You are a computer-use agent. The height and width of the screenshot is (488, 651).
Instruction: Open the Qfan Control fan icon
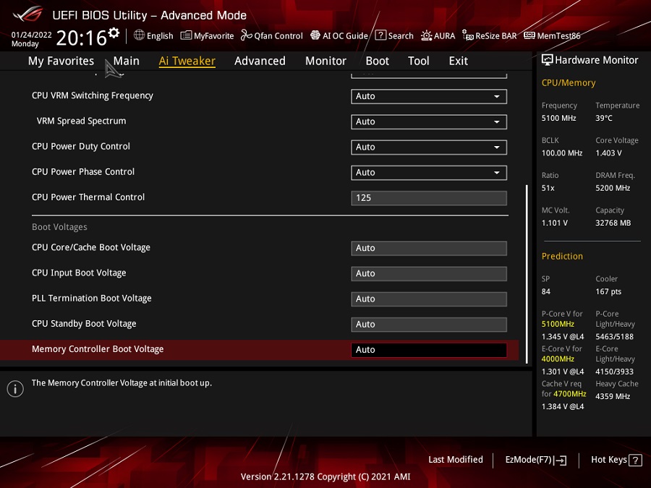click(246, 35)
